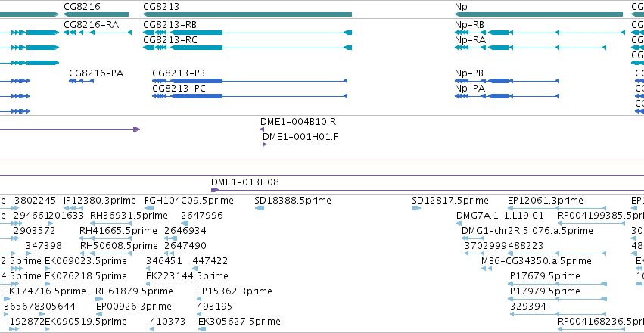Select the Np gene bar
The image size is (644, 333).
[x=539, y=14]
